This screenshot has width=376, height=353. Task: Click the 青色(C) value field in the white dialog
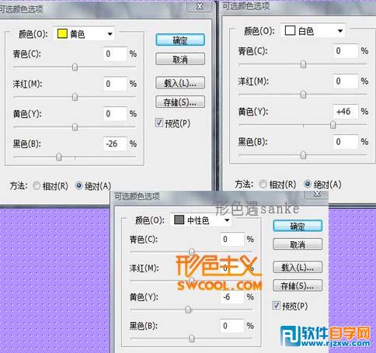click(x=345, y=50)
